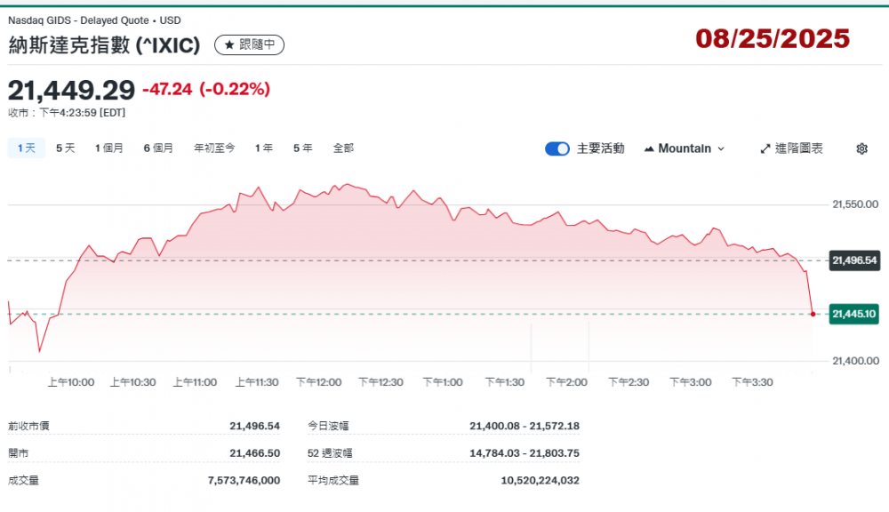Select the 1個月 range tab

(x=109, y=148)
